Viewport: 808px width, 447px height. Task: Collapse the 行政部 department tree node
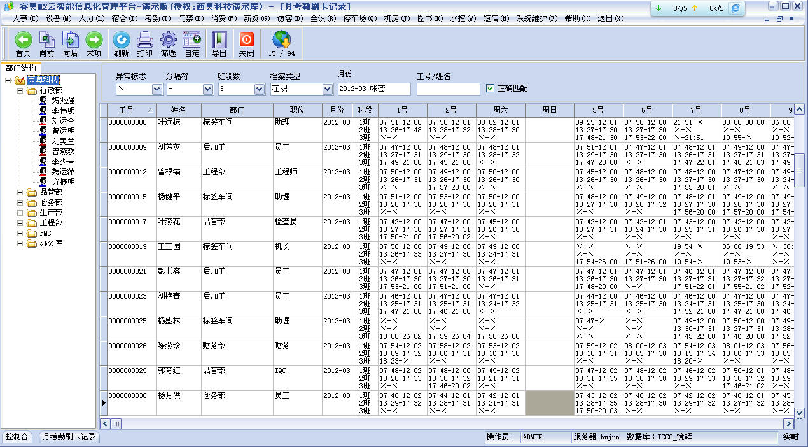point(20,90)
